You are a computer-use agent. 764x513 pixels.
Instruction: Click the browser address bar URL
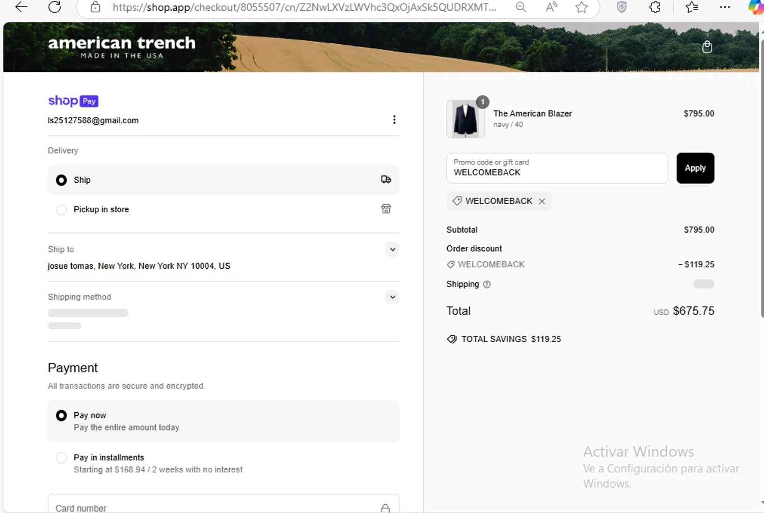tap(304, 7)
